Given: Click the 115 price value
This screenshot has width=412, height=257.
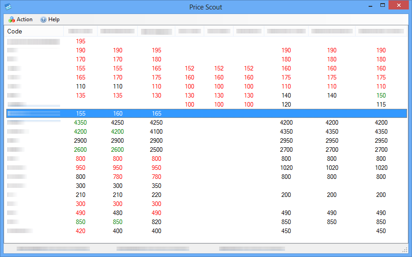Looking at the screenshot, I should click(381, 104).
